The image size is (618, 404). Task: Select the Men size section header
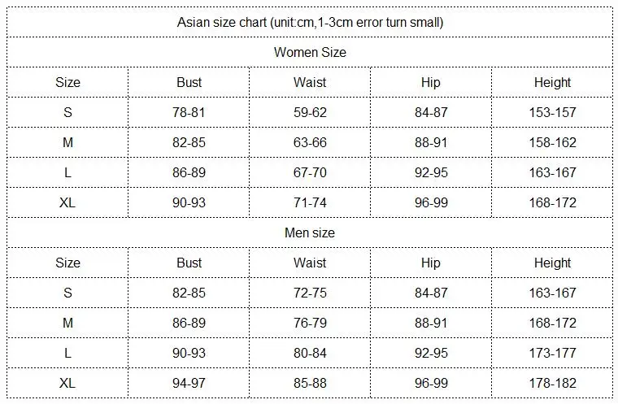310,233
